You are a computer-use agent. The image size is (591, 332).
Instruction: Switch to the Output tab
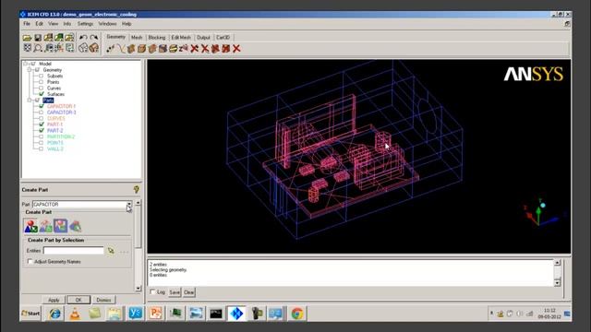[203, 37]
